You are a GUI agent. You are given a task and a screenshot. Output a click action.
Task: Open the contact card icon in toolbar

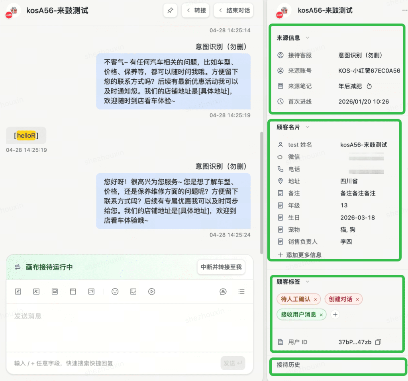36,291
